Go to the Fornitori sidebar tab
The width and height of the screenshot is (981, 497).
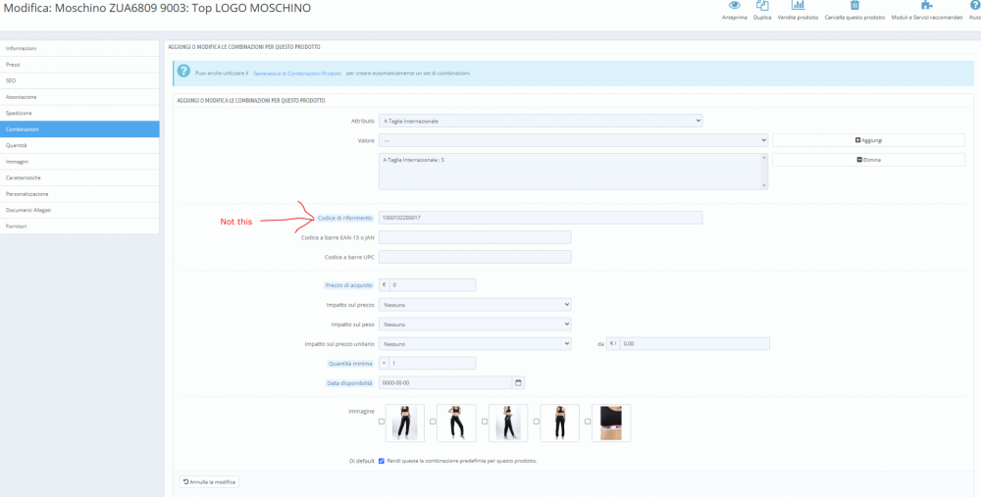(x=79, y=226)
